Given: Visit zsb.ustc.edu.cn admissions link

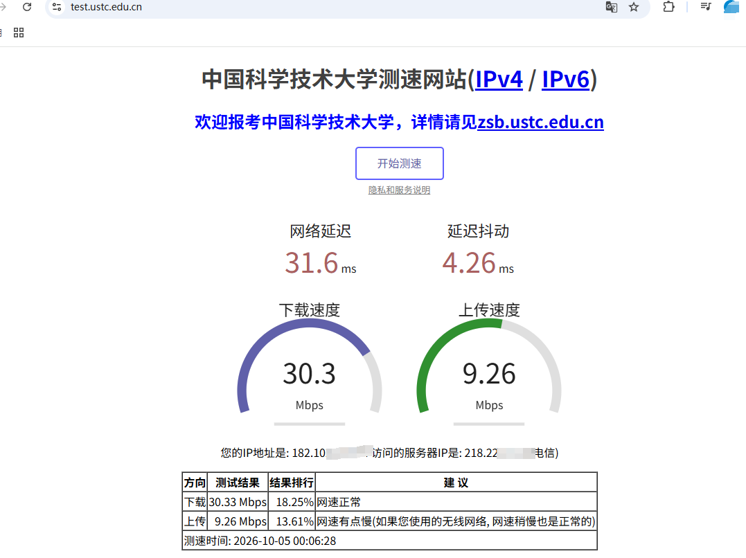Looking at the screenshot, I should [540, 122].
